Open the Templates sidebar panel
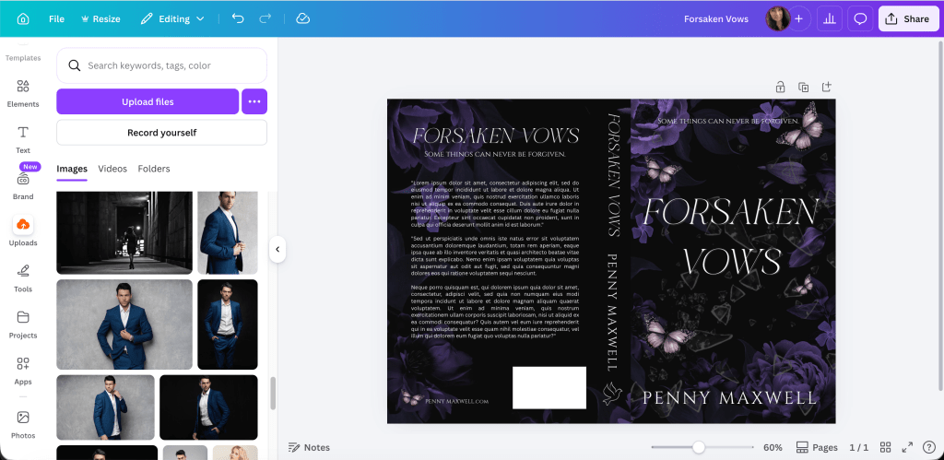Screen dimensions: 944x460 coord(23,53)
